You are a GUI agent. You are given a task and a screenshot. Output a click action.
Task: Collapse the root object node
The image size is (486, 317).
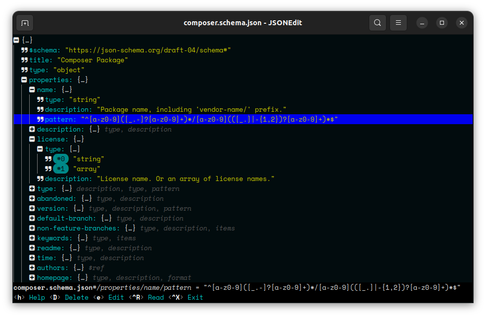click(x=16, y=41)
